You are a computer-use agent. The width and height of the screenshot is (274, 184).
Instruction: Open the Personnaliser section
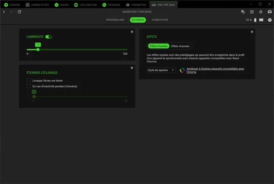115,20
